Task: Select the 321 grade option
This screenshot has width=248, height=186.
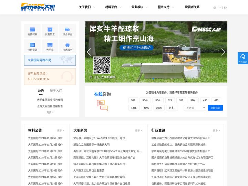Action: pos(170,100)
